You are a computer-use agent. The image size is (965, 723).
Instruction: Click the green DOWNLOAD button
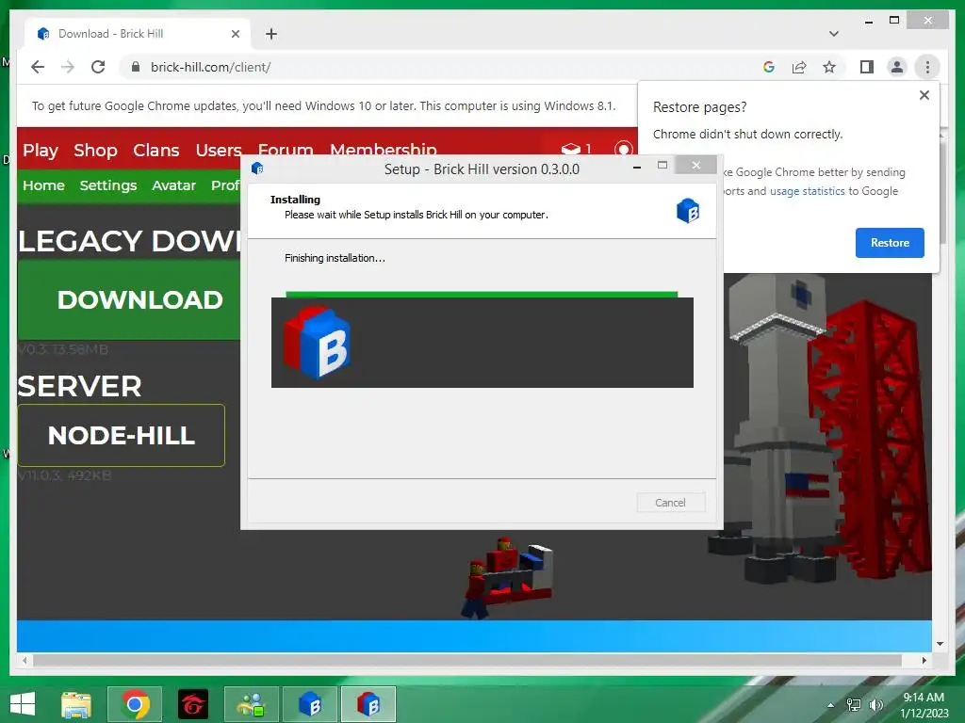(x=129, y=300)
